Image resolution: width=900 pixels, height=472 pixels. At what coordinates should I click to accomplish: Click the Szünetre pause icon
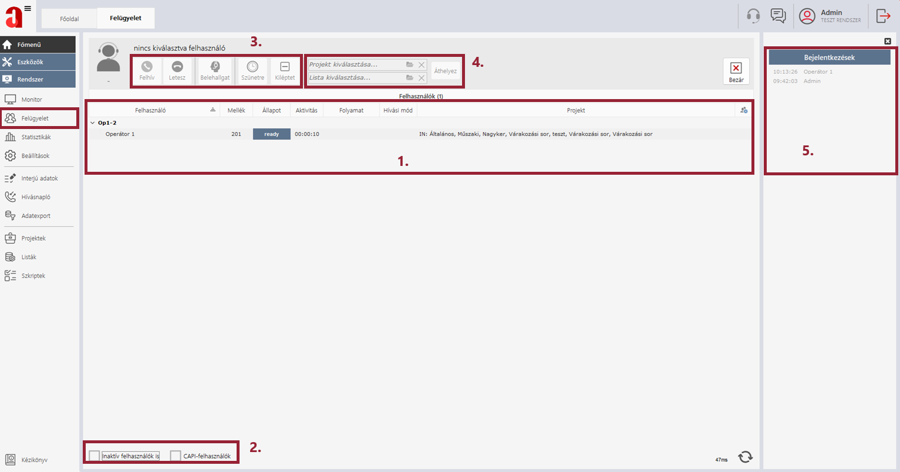(252, 70)
